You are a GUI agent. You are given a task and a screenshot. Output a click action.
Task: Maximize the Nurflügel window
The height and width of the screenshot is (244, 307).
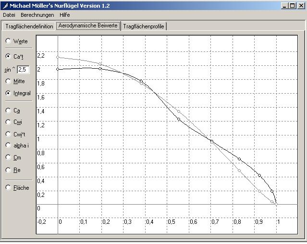tap(292, 6)
